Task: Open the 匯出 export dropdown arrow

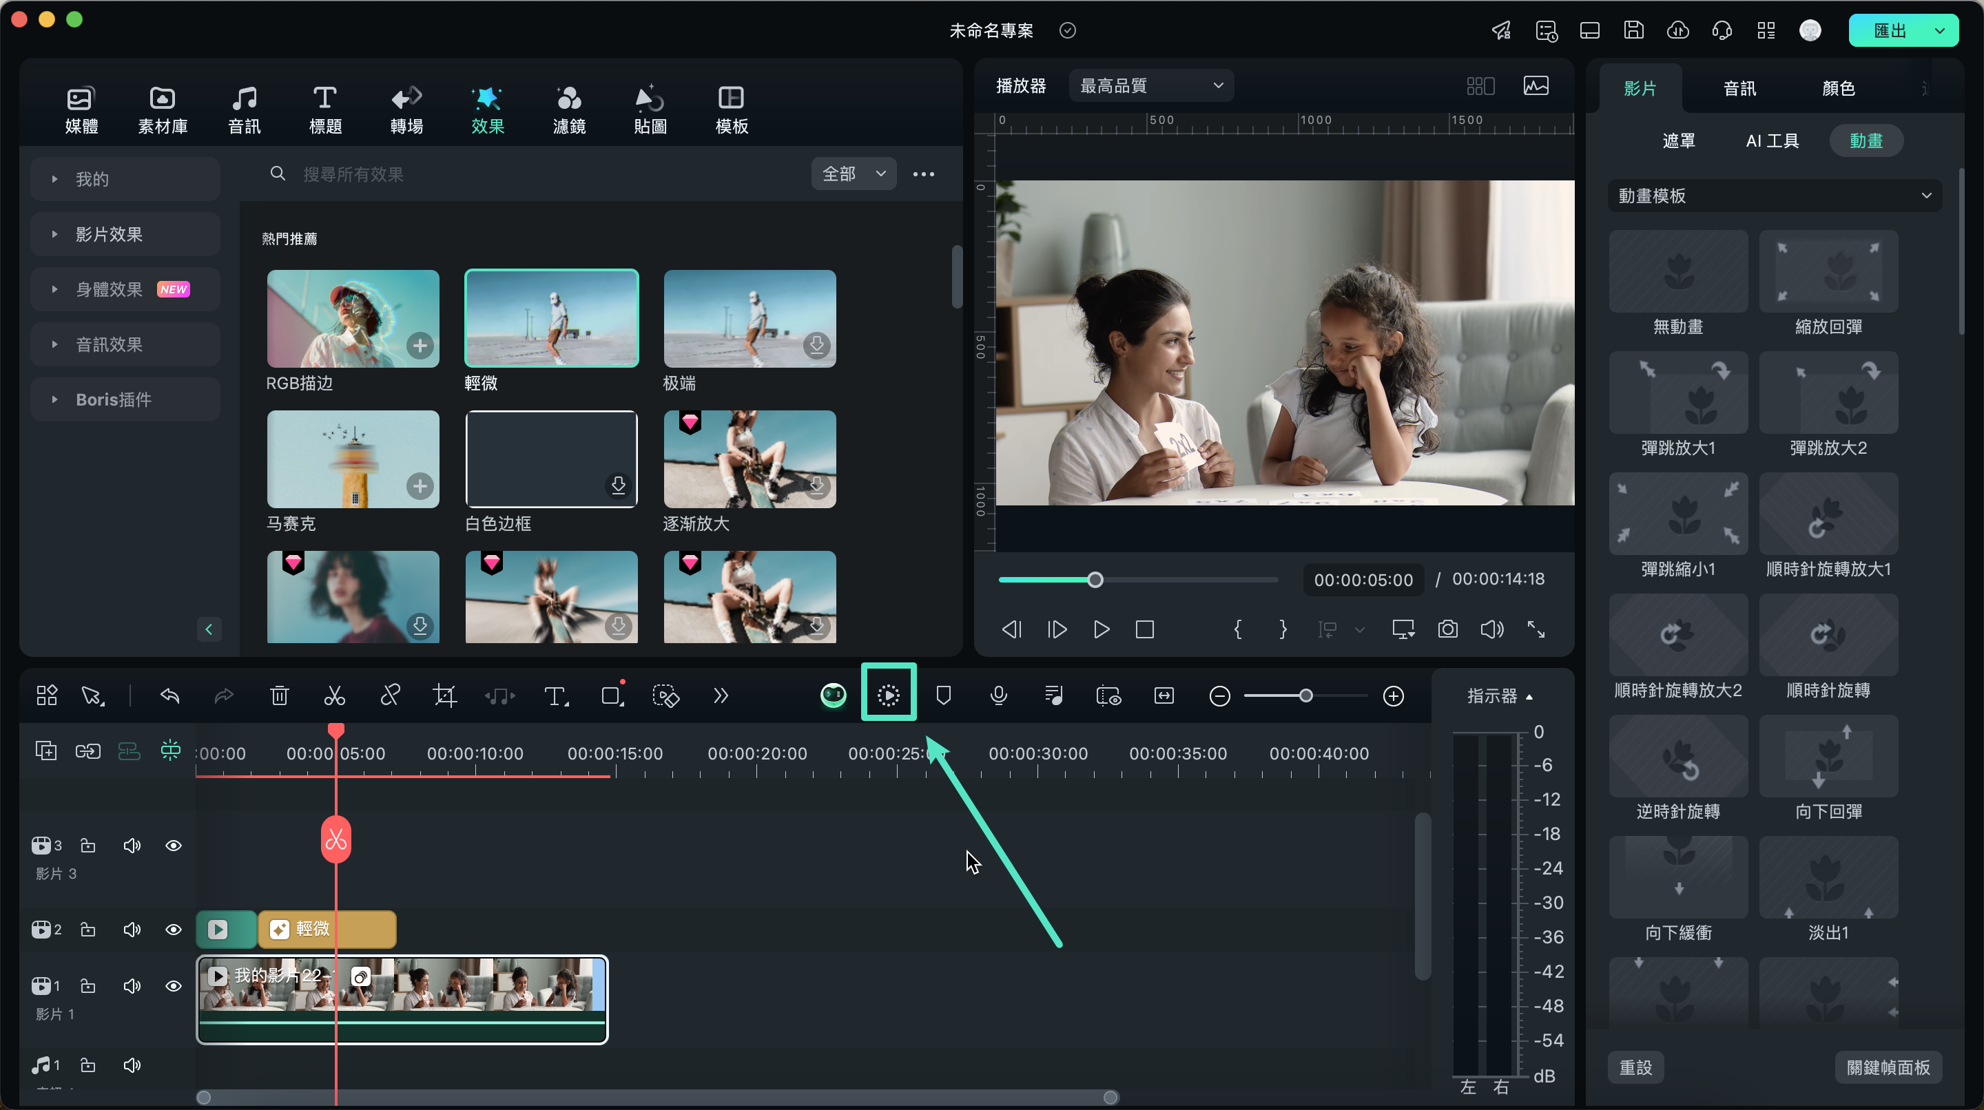Action: pyautogui.click(x=1939, y=31)
